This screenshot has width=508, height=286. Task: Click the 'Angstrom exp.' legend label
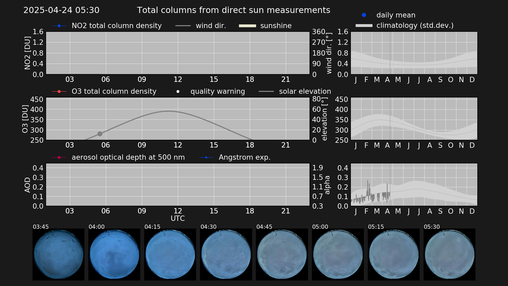[x=244, y=157]
